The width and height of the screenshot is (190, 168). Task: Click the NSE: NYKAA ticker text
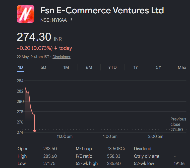pyautogui.click(x=53, y=20)
